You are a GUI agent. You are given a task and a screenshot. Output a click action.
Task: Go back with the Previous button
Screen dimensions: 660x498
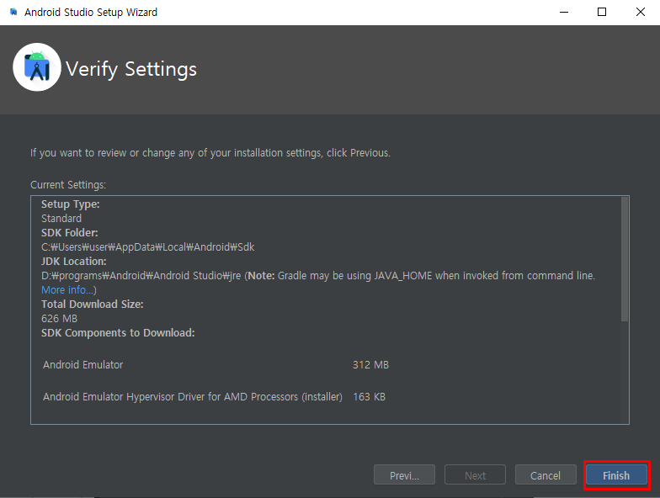click(404, 475)
